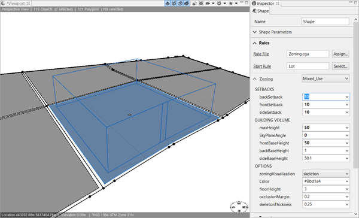
Task: Collapse the Rules section
Action: point(255,43)
